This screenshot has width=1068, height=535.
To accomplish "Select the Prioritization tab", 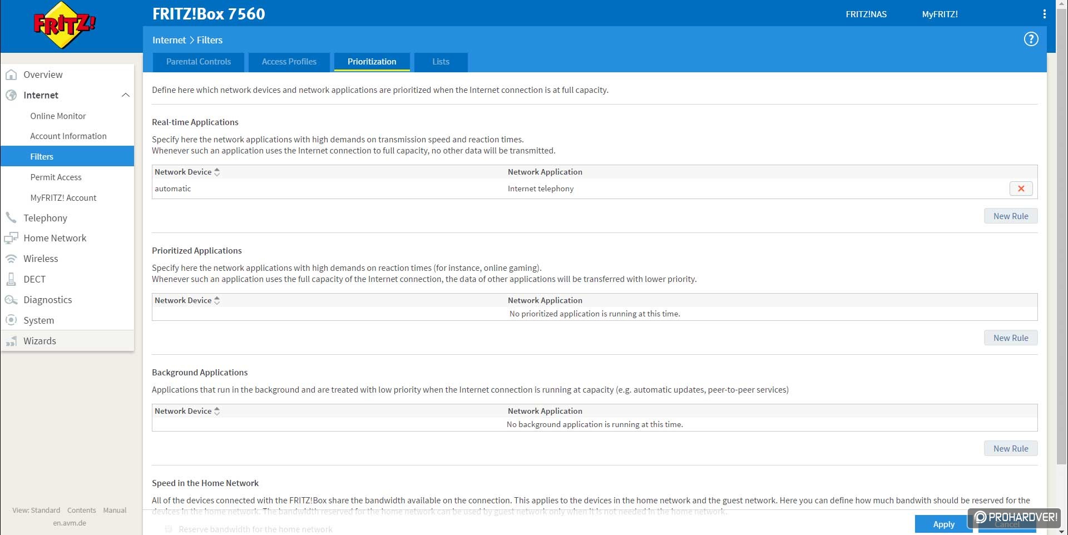I will [x=372, y=62].
